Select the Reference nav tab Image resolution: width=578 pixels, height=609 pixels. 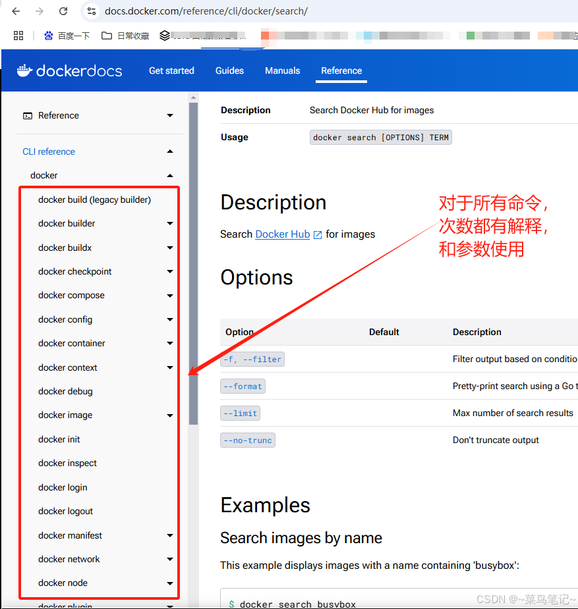pos(341,70)
